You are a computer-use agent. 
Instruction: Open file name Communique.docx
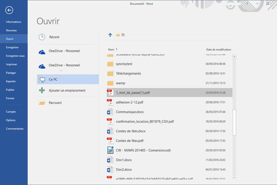click(x=130, y=112)
